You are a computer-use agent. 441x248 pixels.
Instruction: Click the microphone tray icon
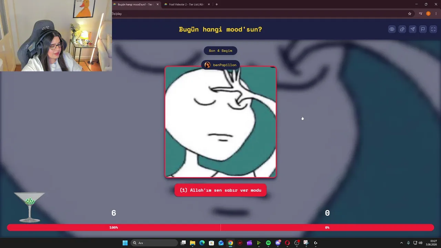408,243
